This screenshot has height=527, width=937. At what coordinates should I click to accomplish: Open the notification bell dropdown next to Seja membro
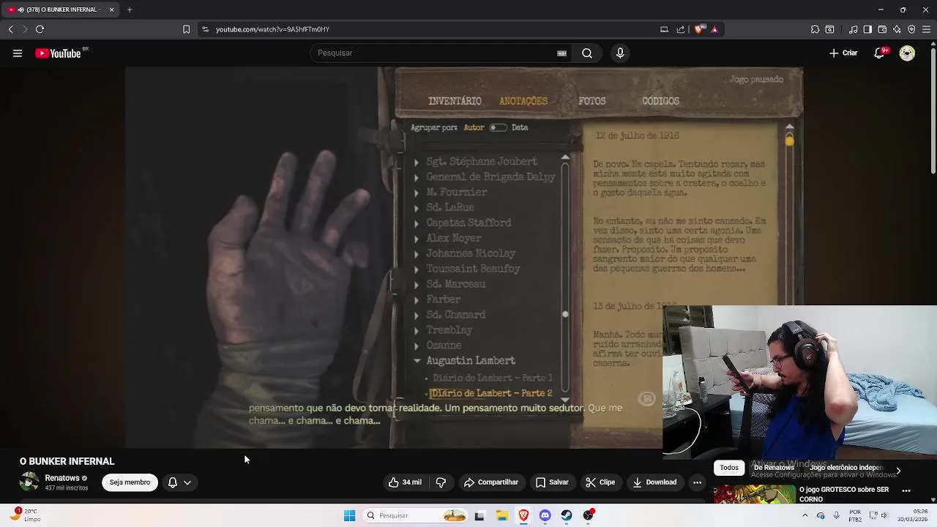[x=179, y=482]
